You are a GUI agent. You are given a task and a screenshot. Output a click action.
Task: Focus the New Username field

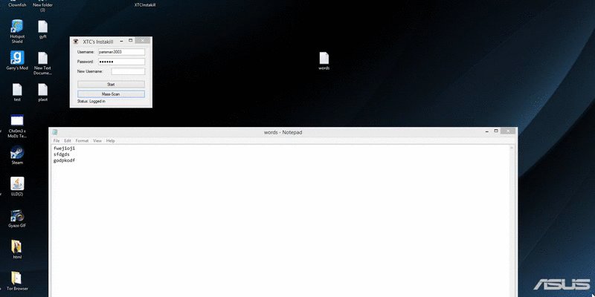pos(128,71)
